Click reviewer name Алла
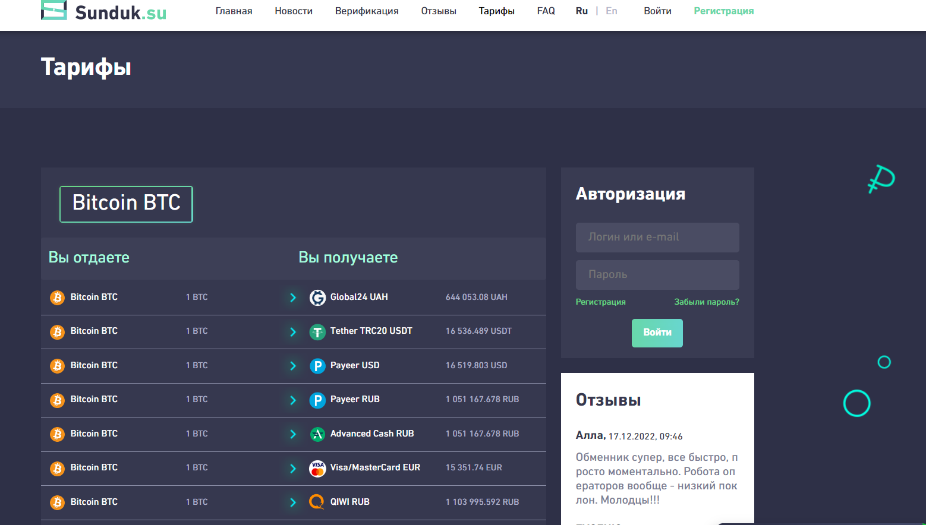The image size is (926, 525). 590,435
